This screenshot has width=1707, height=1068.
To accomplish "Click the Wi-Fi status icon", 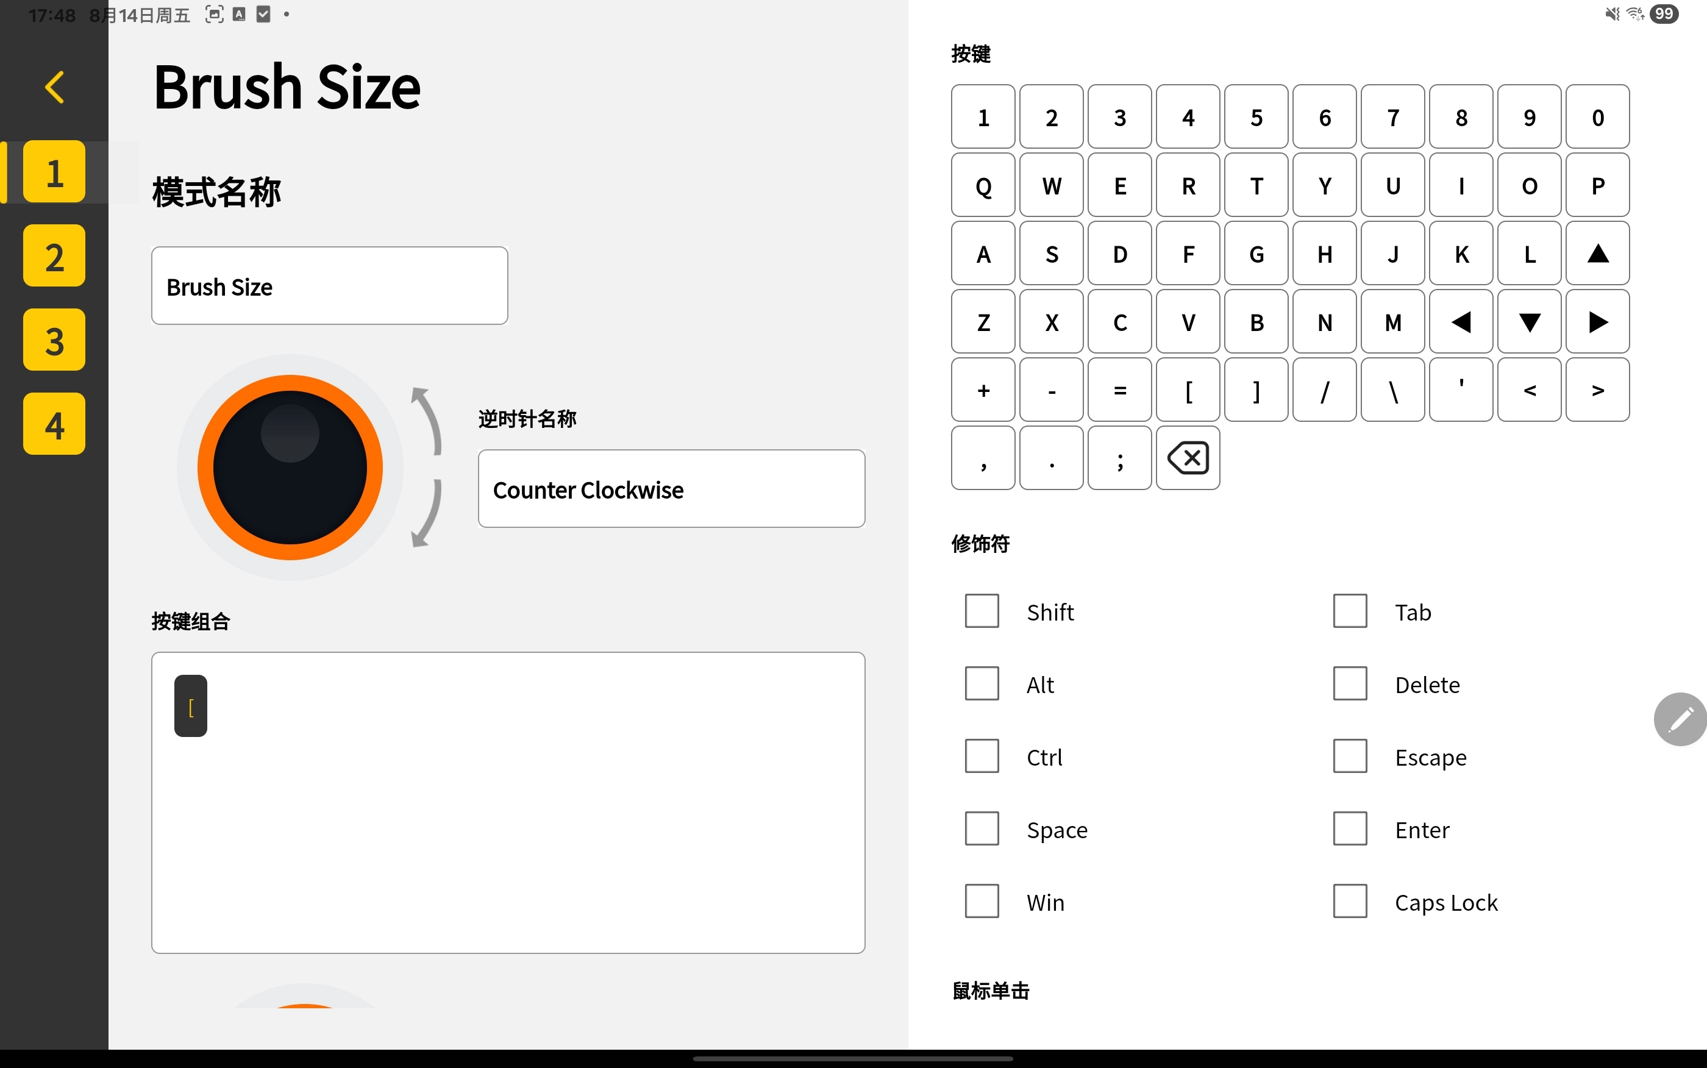I will [1636, 14].
